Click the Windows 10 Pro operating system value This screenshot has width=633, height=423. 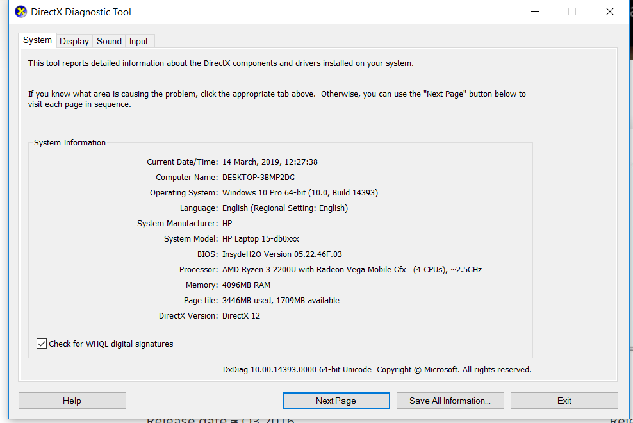300,193
